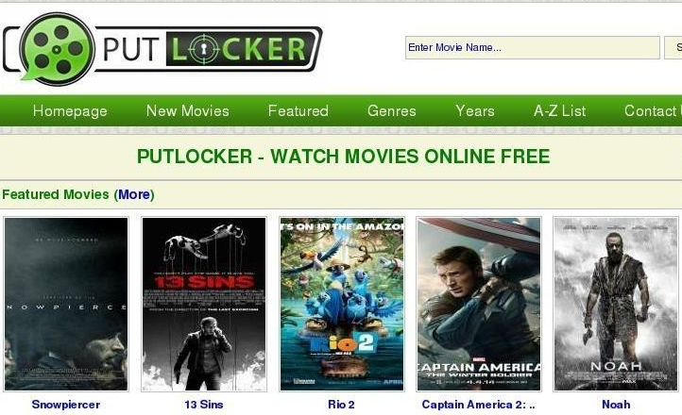Open the Contact Us navigation link
Viewport: 682px width, 415px height.
[653, 110]
